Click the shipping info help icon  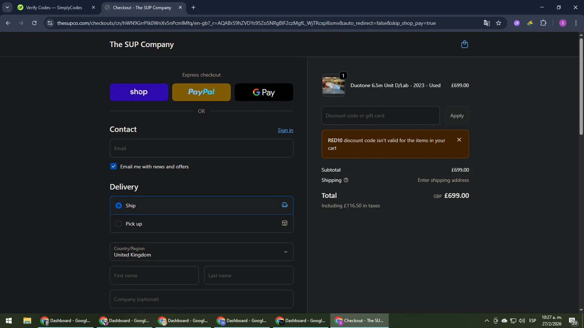pyautogui.click(x=346, y=180)
